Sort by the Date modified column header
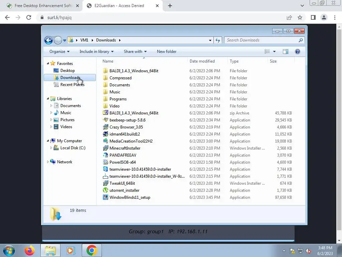Screen dimensions: 342x257 [207, 61]
